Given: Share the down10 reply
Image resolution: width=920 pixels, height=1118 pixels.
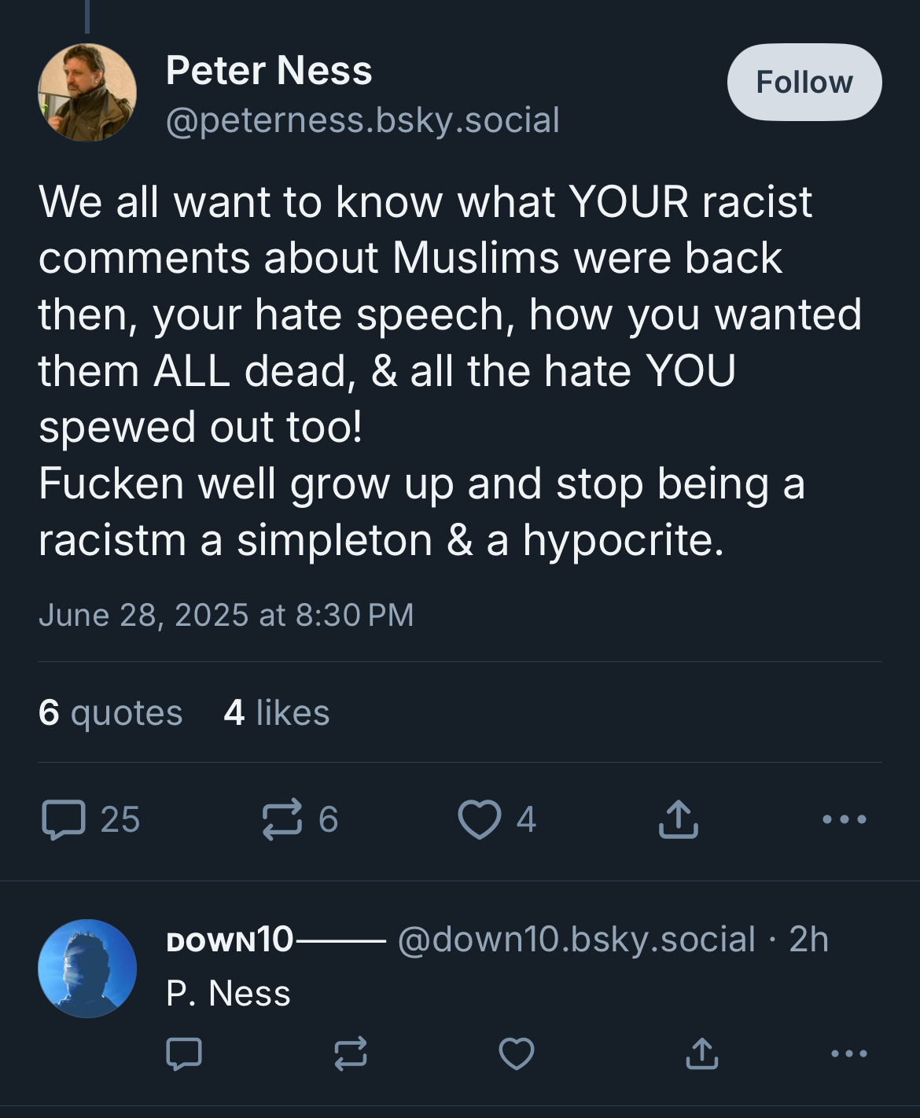Looking at the screenshot, I should point(701,1054).
